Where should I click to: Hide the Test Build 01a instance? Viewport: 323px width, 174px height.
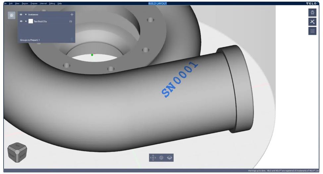[21, 21]
